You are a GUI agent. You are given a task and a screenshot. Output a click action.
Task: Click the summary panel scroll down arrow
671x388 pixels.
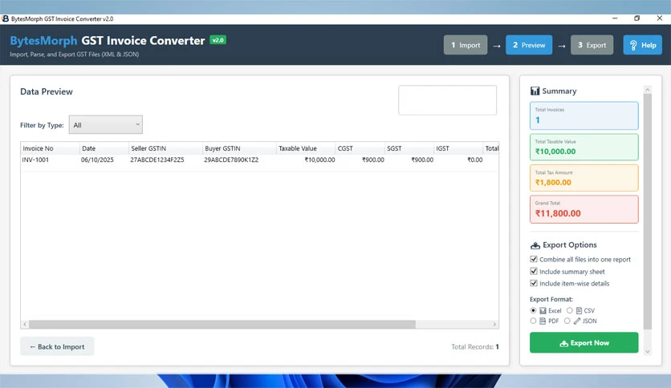tap(648, 351)
